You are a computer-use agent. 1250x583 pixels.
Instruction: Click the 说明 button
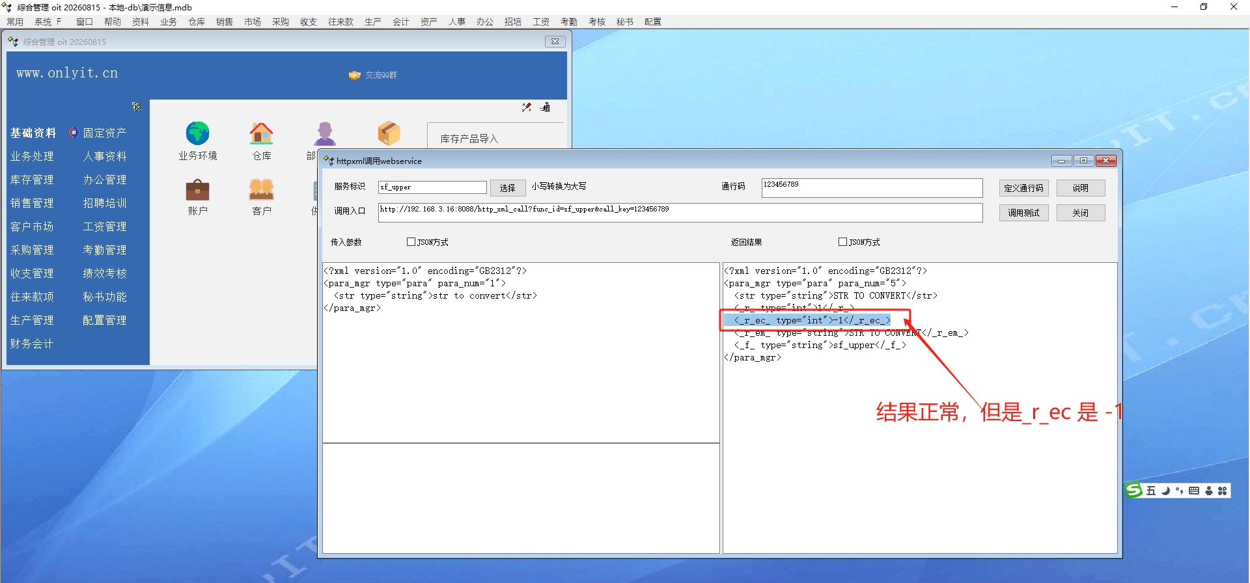click(1081, 188)
